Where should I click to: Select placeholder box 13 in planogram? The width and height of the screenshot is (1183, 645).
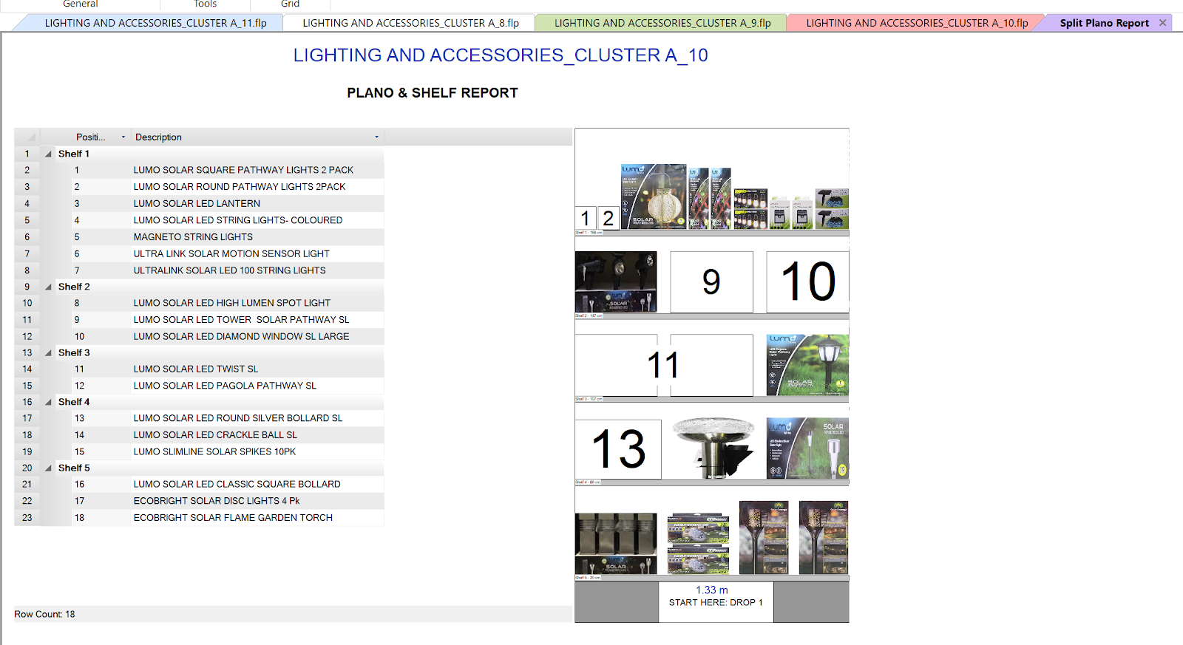[x=618, y=449]
